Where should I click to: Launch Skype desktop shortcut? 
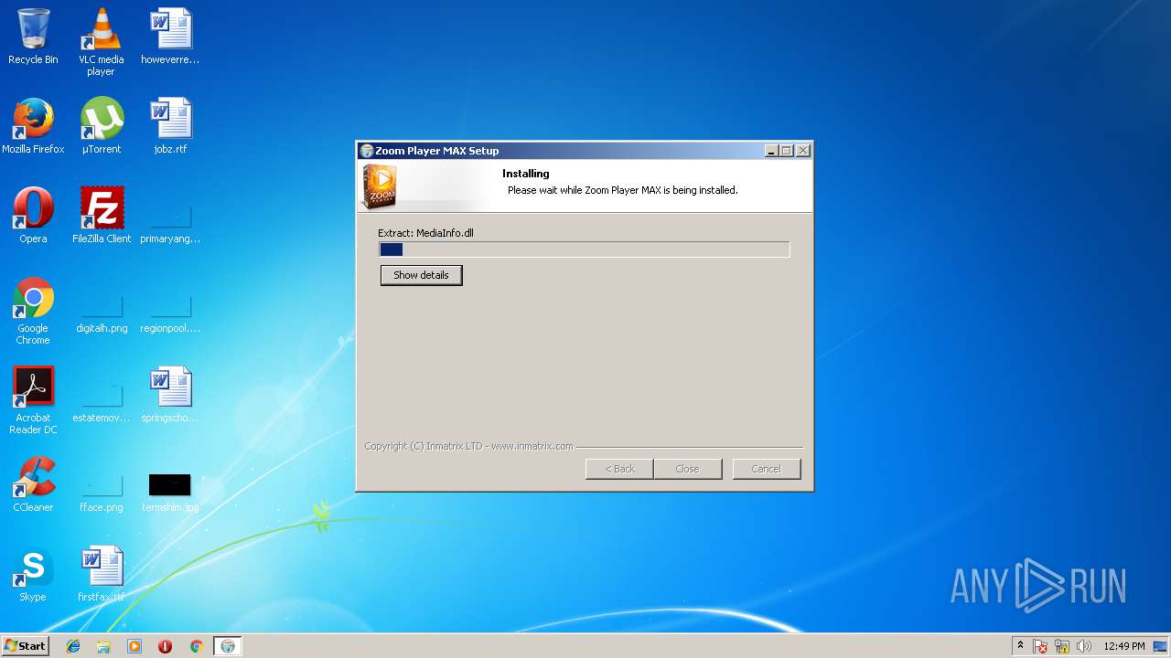point(33,574)
